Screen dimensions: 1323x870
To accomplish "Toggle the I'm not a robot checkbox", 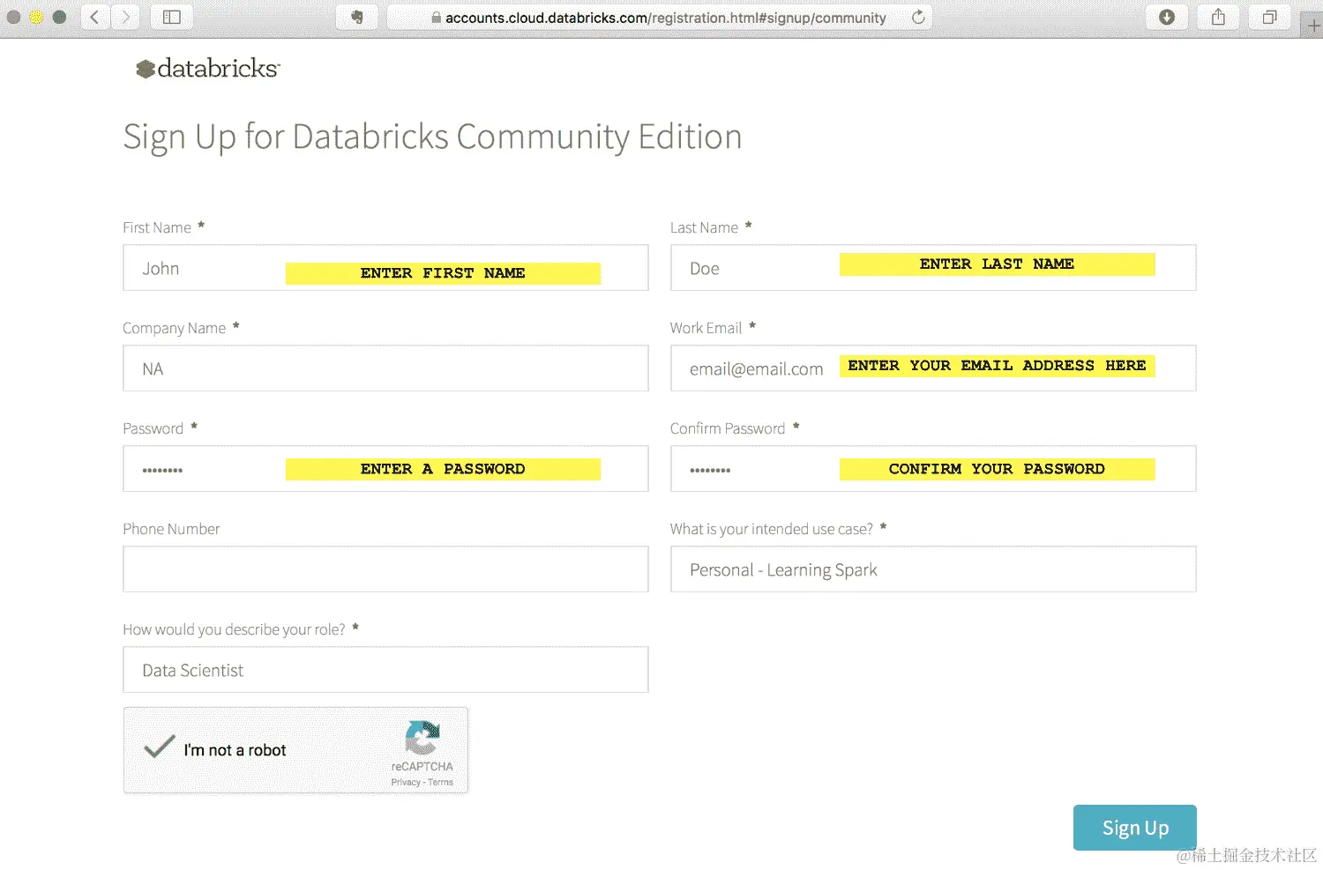I will pos(160,747).
